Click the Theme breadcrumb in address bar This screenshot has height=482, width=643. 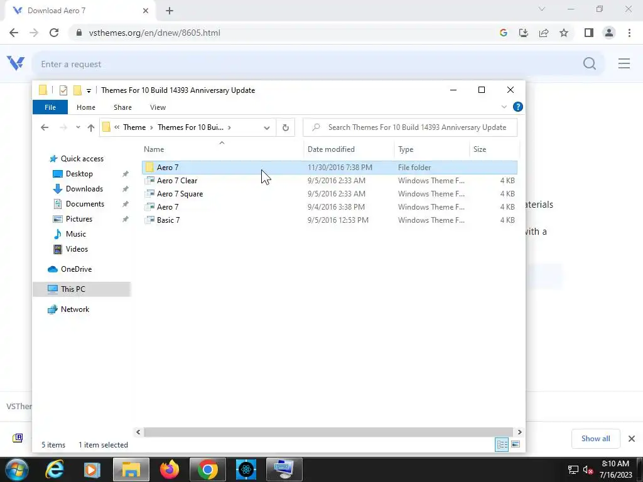click(134, 127)
